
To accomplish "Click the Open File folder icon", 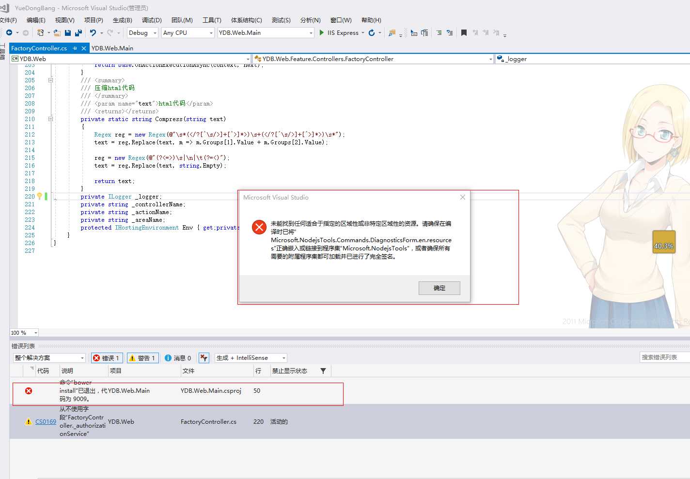I will tap(57, 33).
